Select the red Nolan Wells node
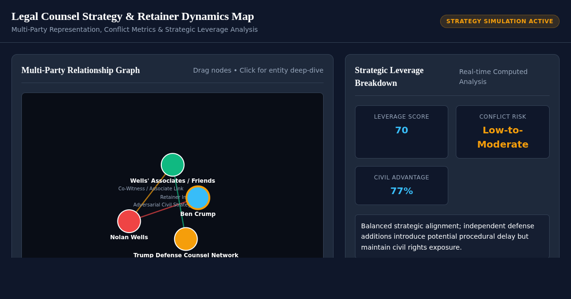Viewport: 571px width, 299px height. click(x=129, y=221)
